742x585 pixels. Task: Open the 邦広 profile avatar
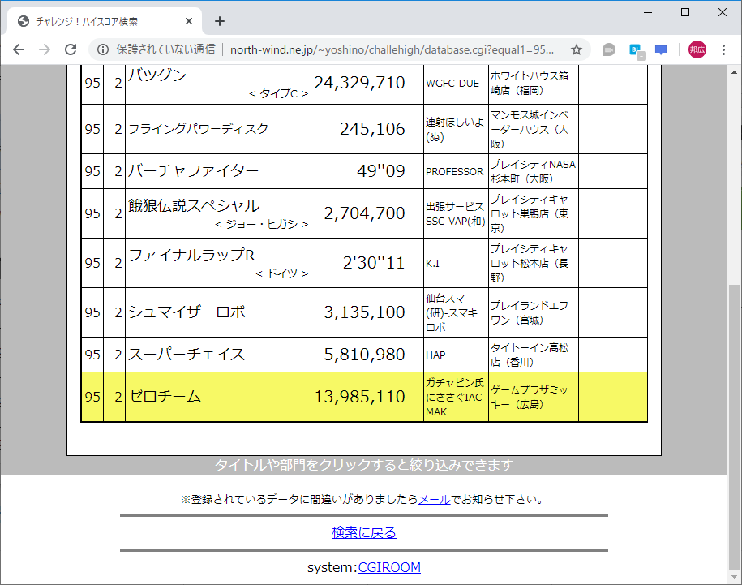[x=695, y=49]
